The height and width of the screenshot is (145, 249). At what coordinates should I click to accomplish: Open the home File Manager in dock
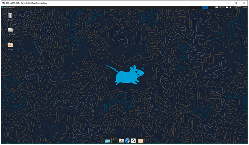[121, 141]
